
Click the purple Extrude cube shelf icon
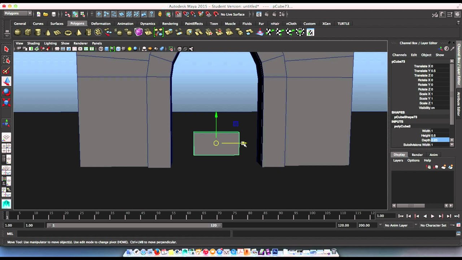tap(139, 32)
